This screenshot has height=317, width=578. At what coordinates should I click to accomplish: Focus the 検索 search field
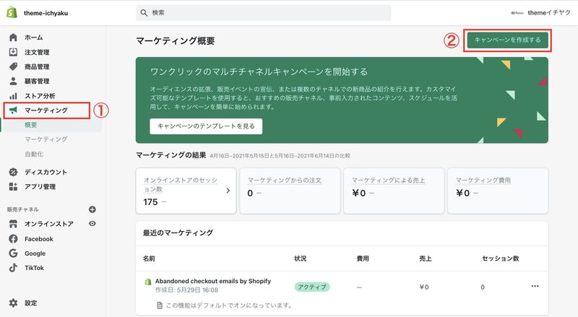[264, 13]
